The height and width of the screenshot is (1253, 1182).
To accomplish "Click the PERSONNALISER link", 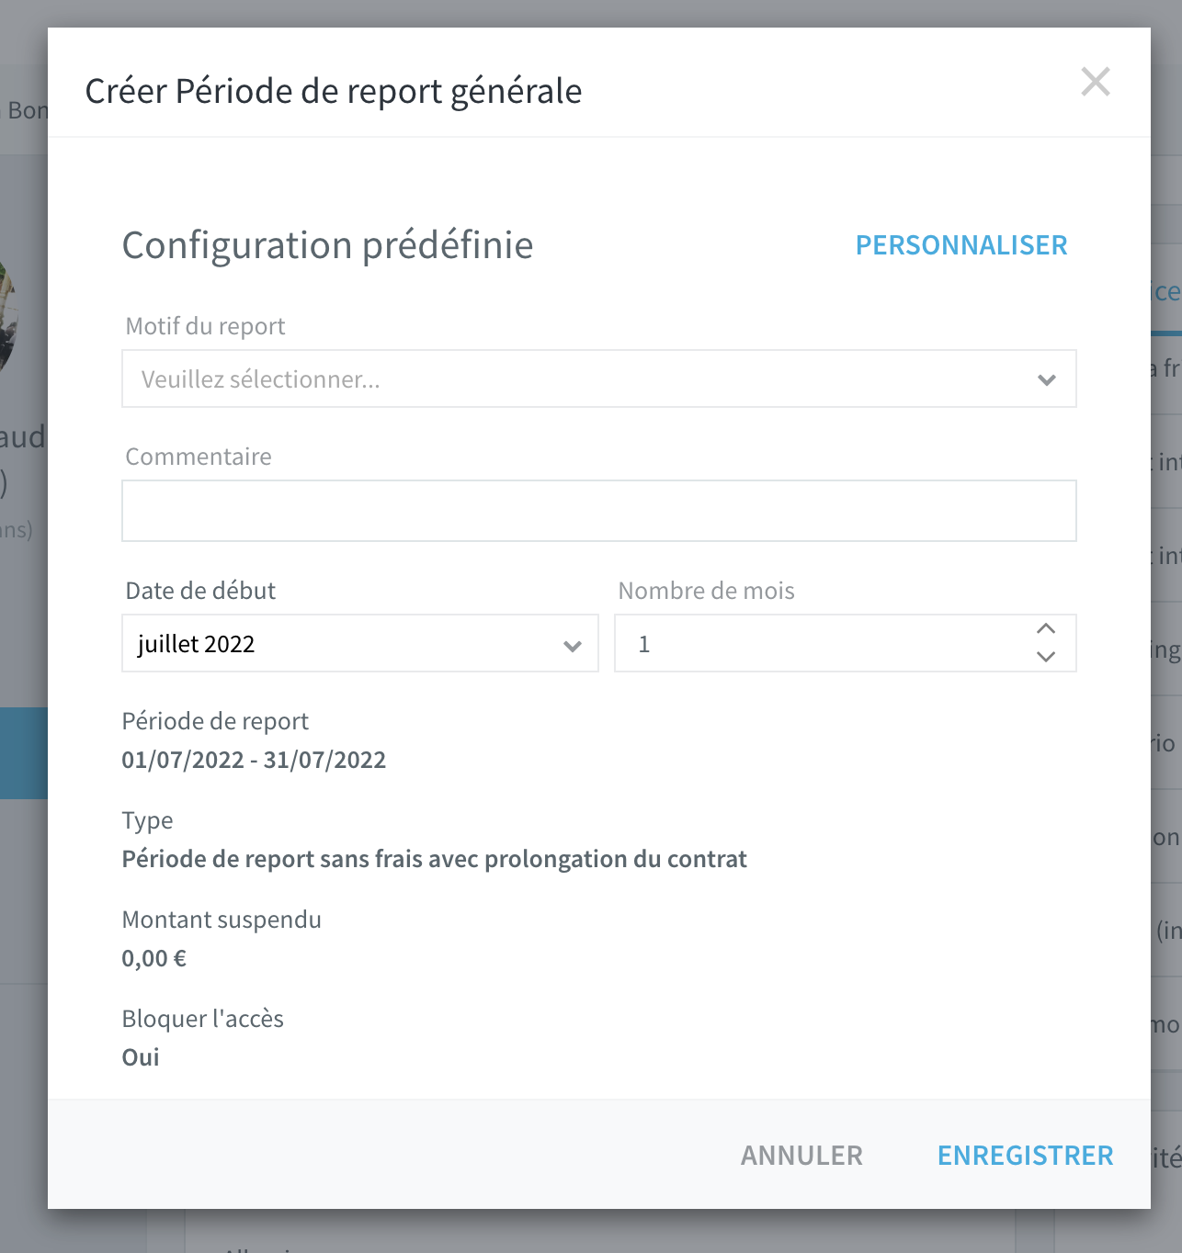I will [961, 245].
